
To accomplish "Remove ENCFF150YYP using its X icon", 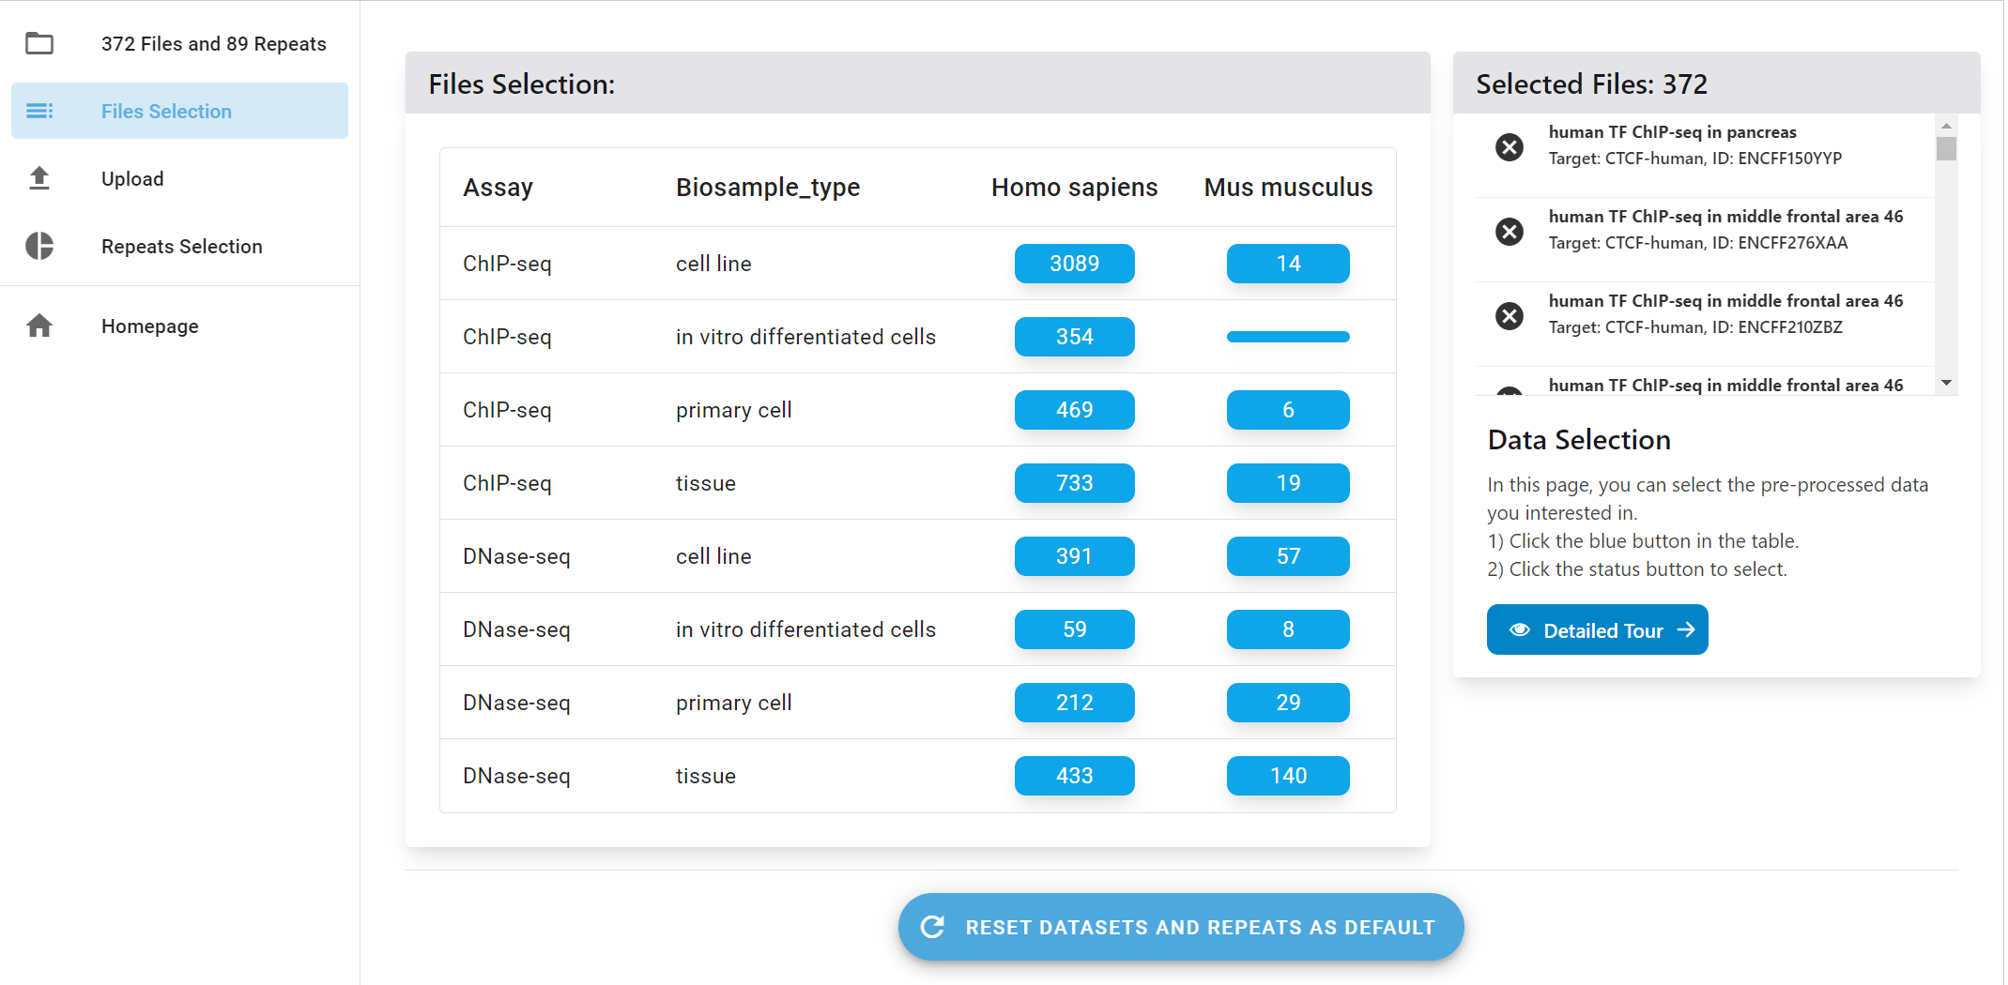I will coord(1509,146).
